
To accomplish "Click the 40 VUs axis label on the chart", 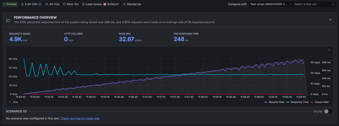I will point(13,59).
